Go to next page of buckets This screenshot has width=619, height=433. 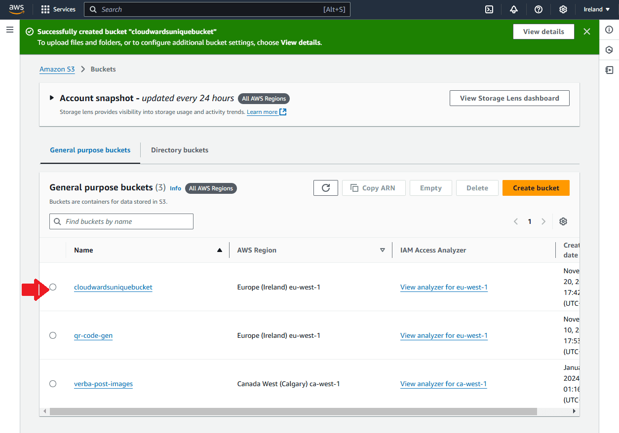[543, 221]
